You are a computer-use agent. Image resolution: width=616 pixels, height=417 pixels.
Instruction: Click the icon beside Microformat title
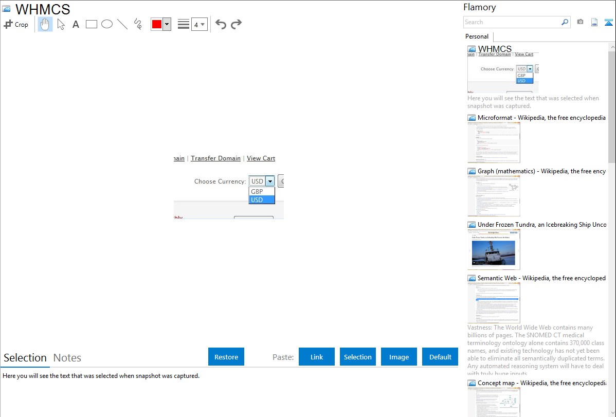pos(472,118)
